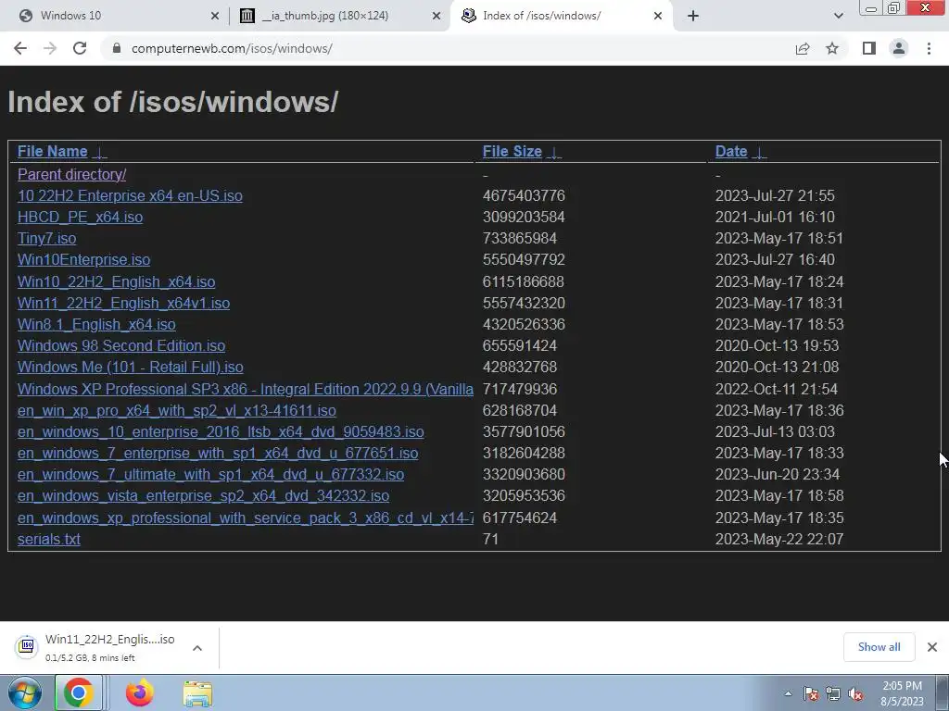Open Action Center flag icon
Viewport: 949px width, 711px height.
[810, 694]
